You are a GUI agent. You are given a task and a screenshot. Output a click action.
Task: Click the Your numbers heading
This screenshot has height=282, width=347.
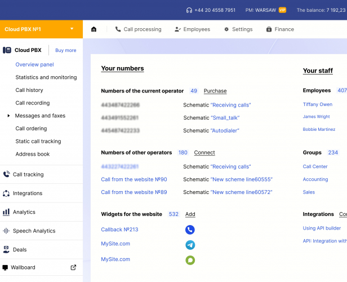[x=122, y=68]
